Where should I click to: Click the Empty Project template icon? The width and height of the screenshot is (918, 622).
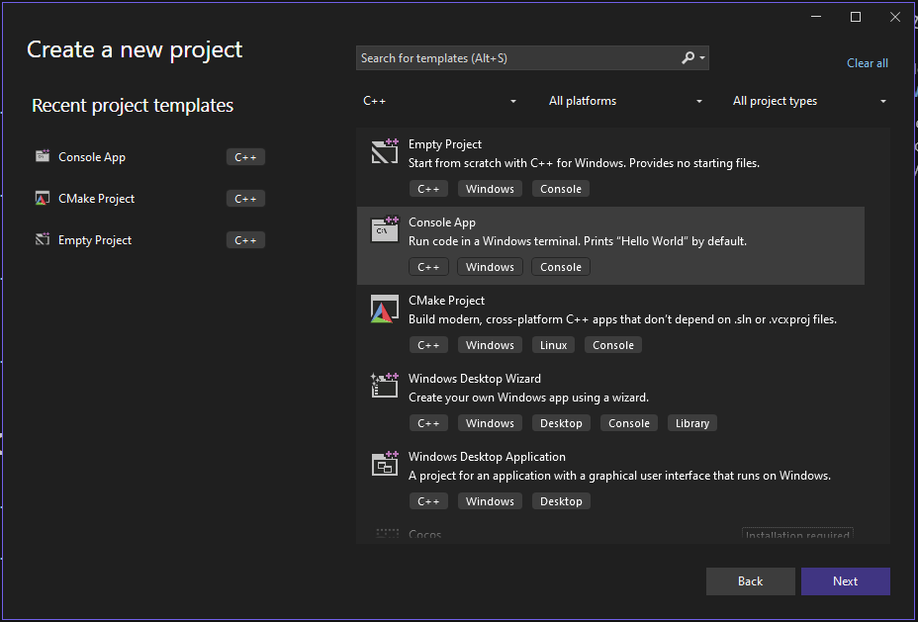pos(384,151)
